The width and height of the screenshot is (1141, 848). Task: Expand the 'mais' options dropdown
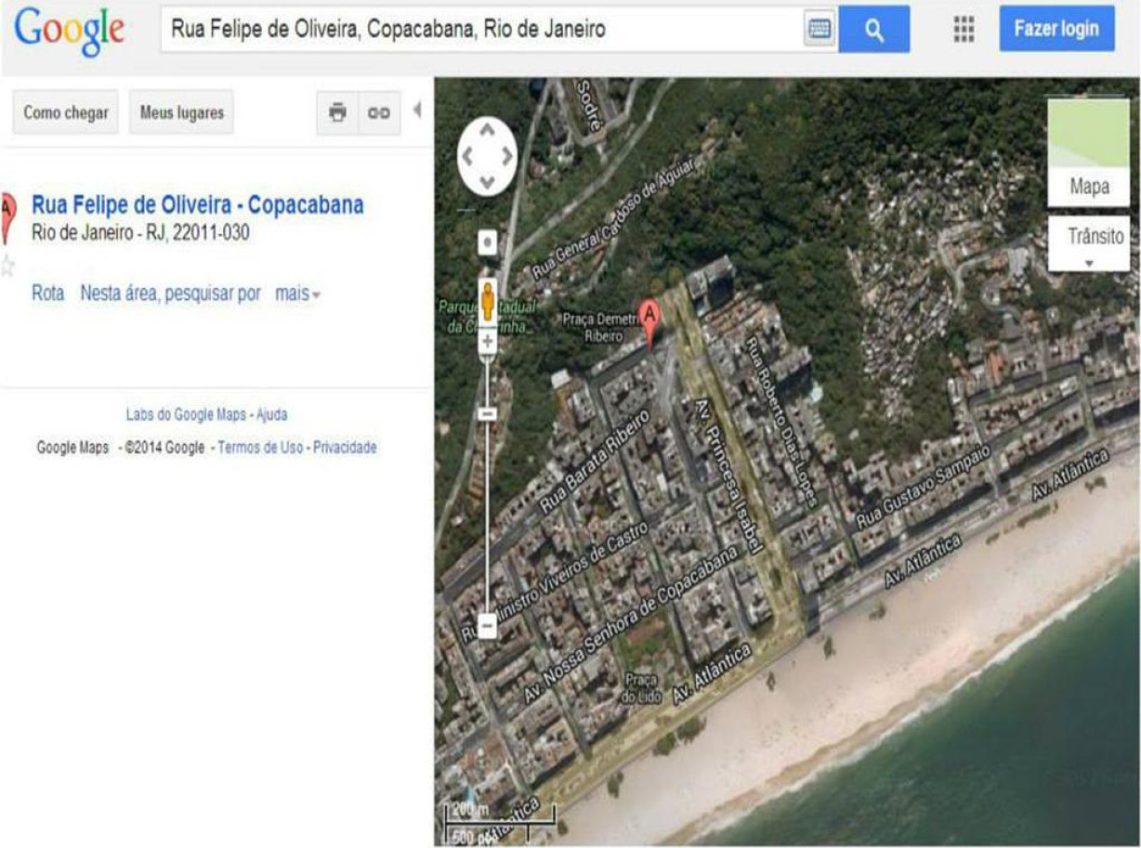pyautogui.click(x=297, y=294)
